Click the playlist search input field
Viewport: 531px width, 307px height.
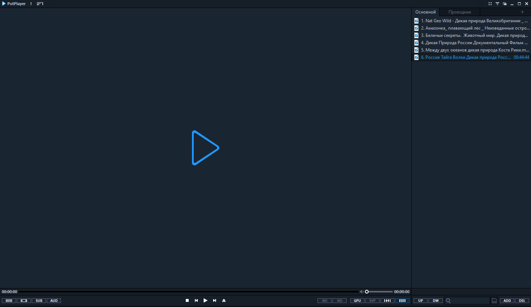(467, 301)
